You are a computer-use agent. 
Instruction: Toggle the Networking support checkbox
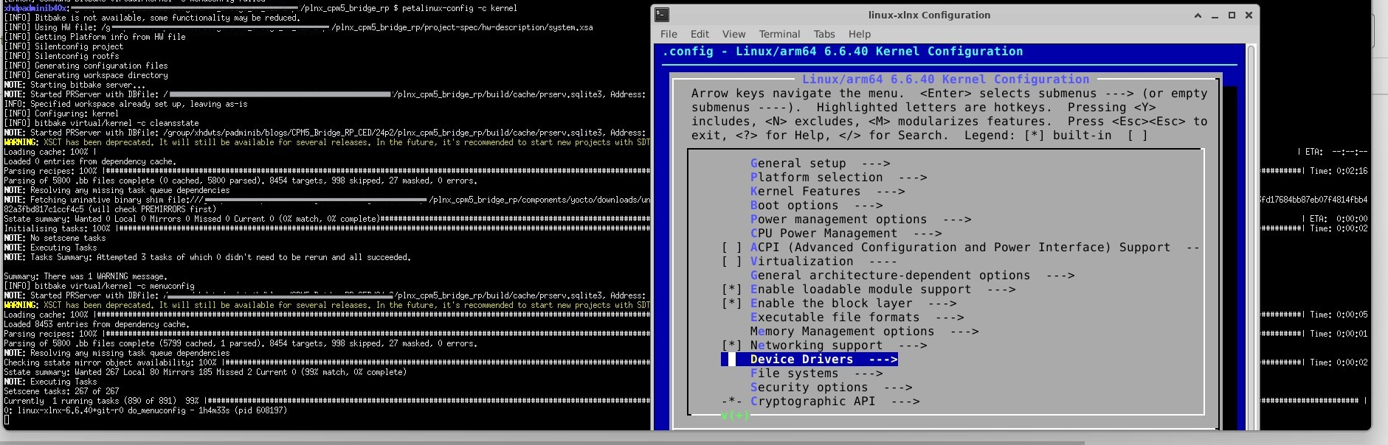(x=731, y=346)
